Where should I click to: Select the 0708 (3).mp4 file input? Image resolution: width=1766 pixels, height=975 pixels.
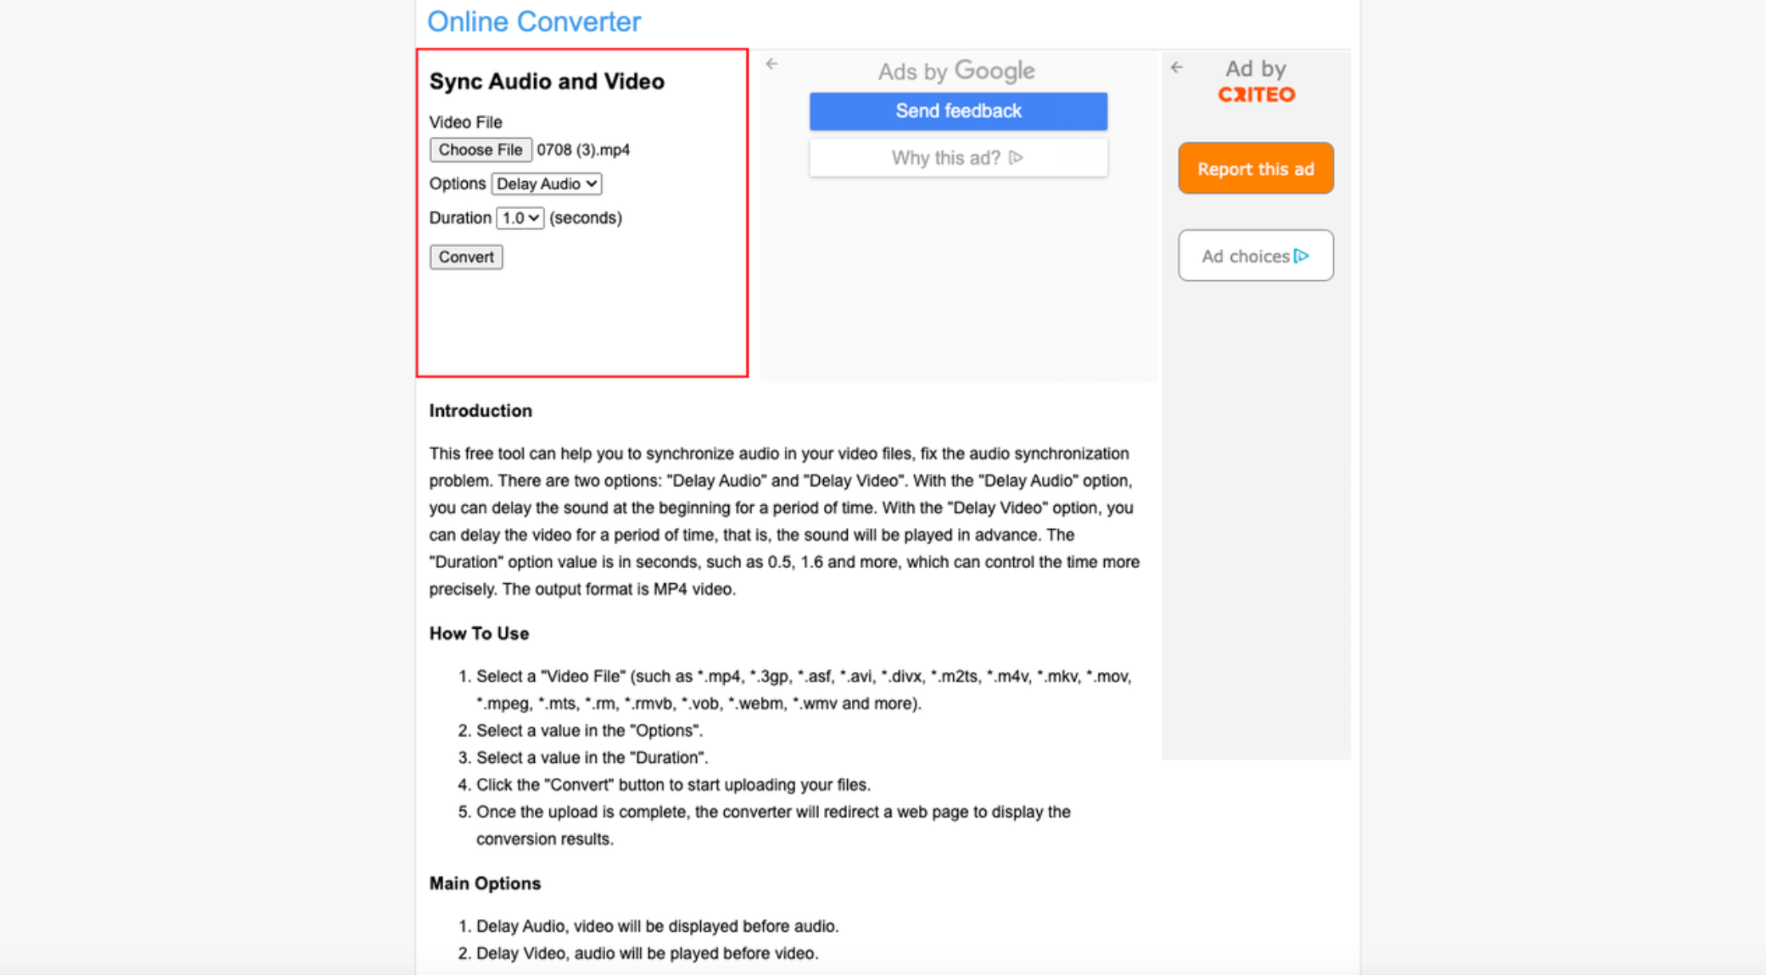(479, 150)
